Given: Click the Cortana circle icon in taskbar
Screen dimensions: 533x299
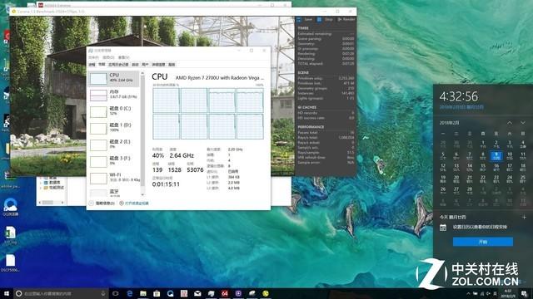Looking at the screenshot, I should [x=19, y=293].
